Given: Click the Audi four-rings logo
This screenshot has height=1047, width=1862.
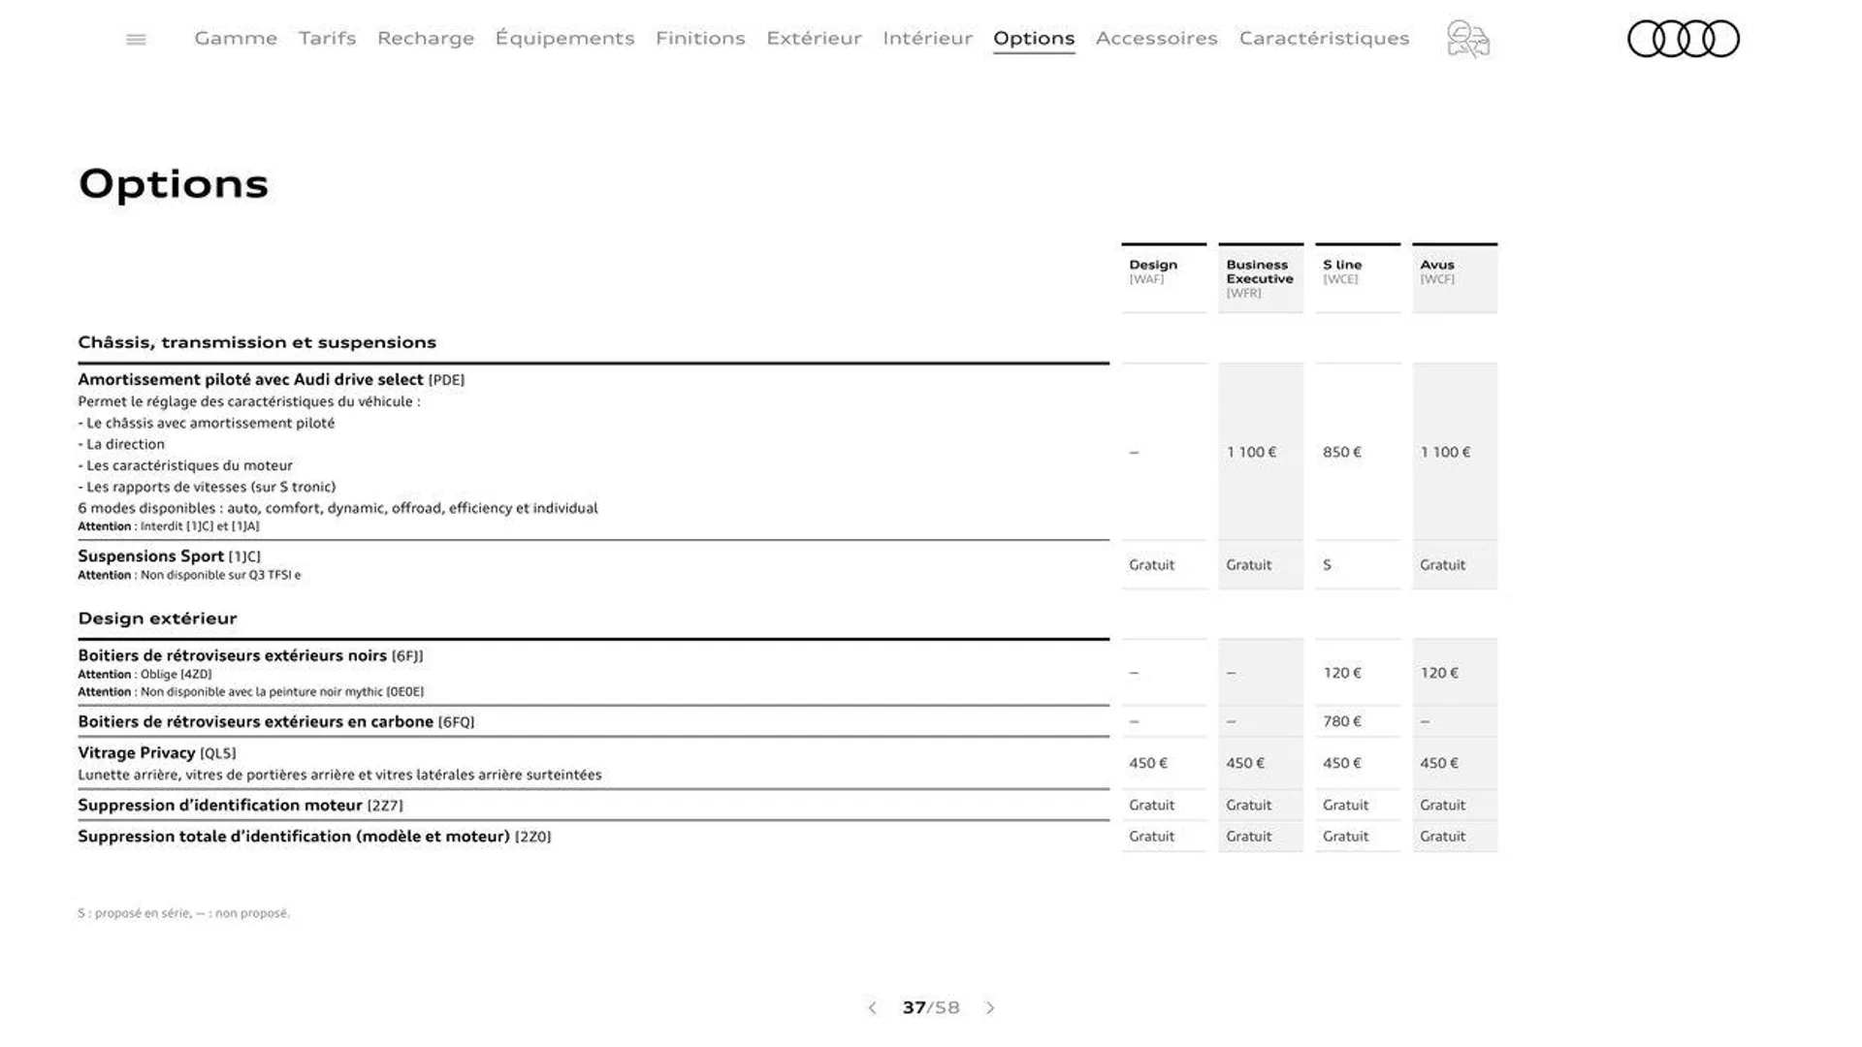Looking at the screenshot, I should [1683, 39].
